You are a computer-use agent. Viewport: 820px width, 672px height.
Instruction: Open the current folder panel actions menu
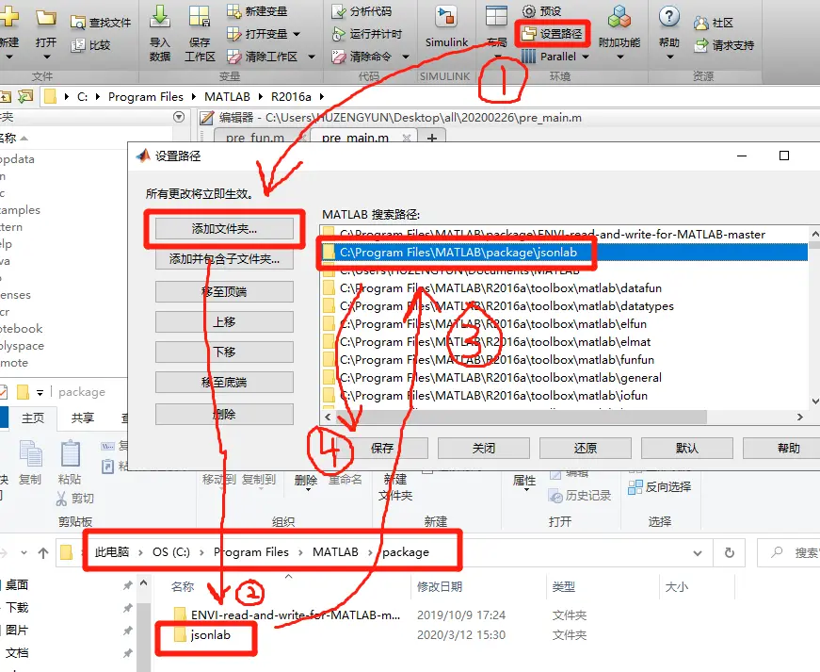click(x=179, y=117)
